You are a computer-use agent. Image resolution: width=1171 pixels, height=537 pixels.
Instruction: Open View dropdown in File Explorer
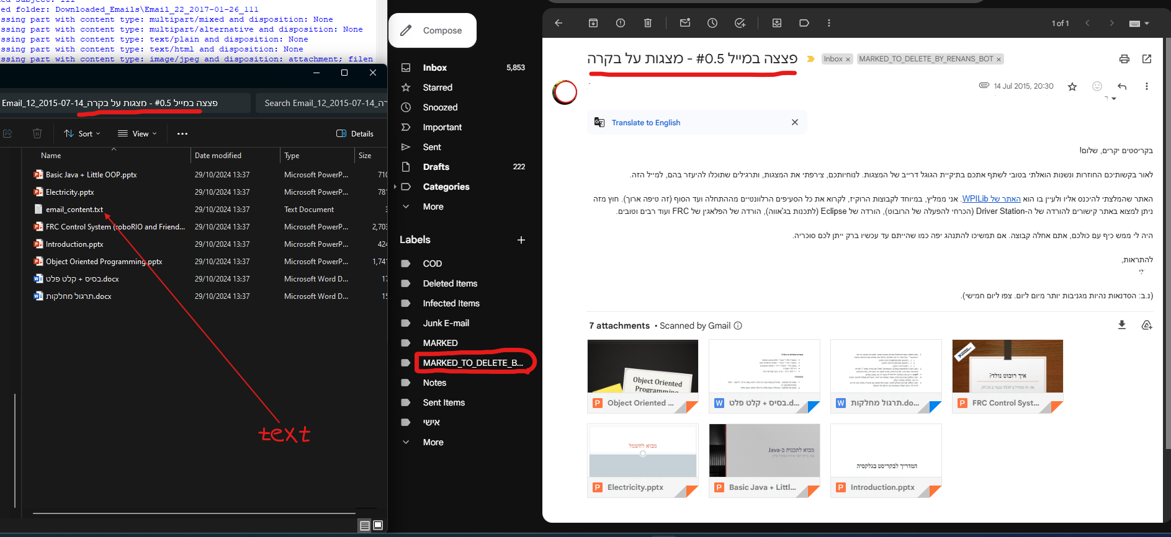pyautogui.click(x=137, y=133)
